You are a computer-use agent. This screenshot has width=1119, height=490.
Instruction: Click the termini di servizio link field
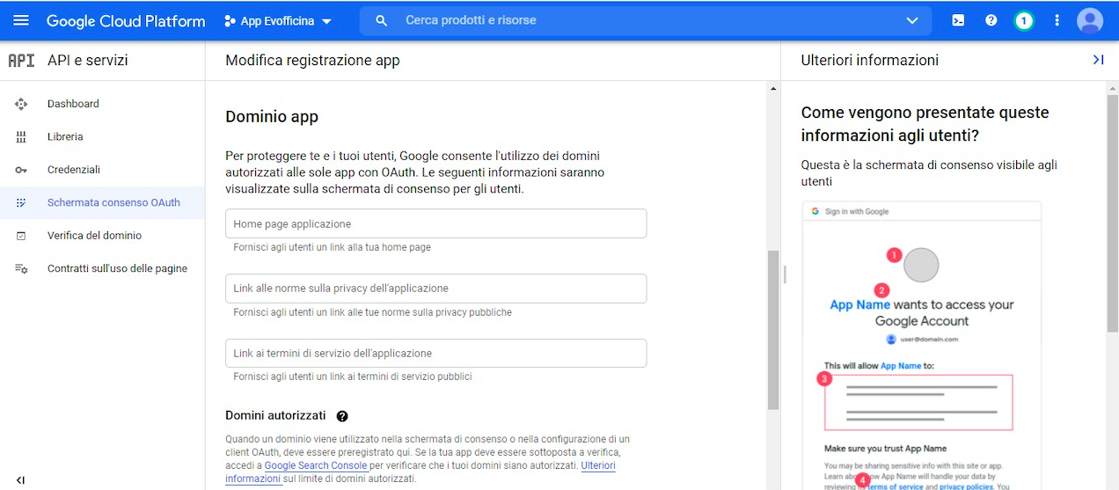(x=435, y=353)
